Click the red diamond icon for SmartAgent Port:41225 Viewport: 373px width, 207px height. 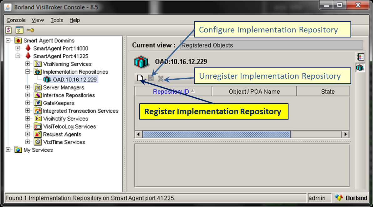(28, 56)
